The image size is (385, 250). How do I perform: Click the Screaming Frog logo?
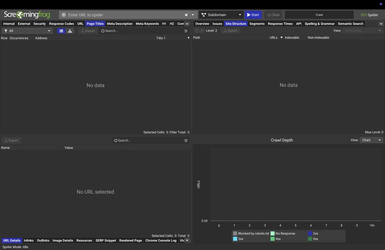(27, 15)
